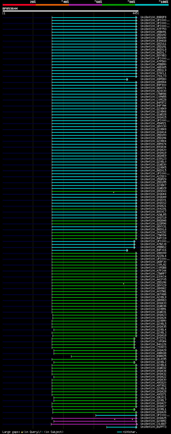Open hit UniRef100_B9SB34
The image size is (171, 434).
pyautogui.click(x=153, y=147)
